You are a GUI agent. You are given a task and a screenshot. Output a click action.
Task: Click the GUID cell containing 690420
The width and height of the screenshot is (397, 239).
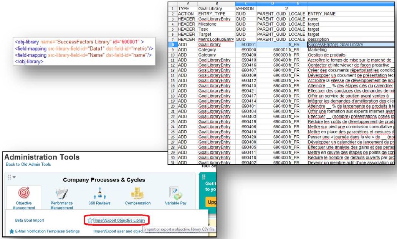(246, 137)
